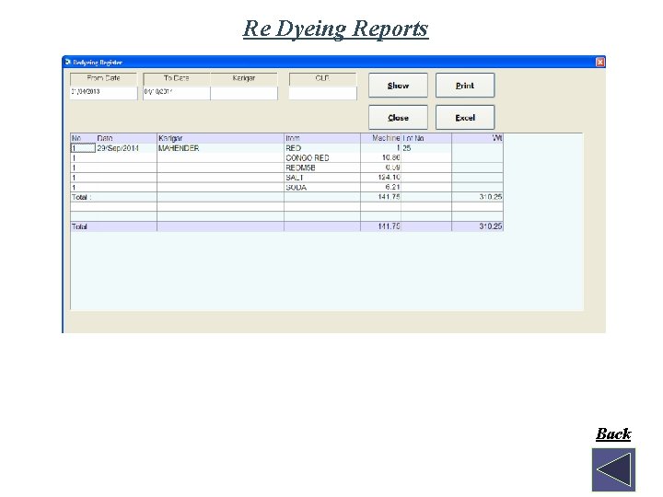Focus the From Date input field
This screenshot has width=663, height=497.
(103, 93)
